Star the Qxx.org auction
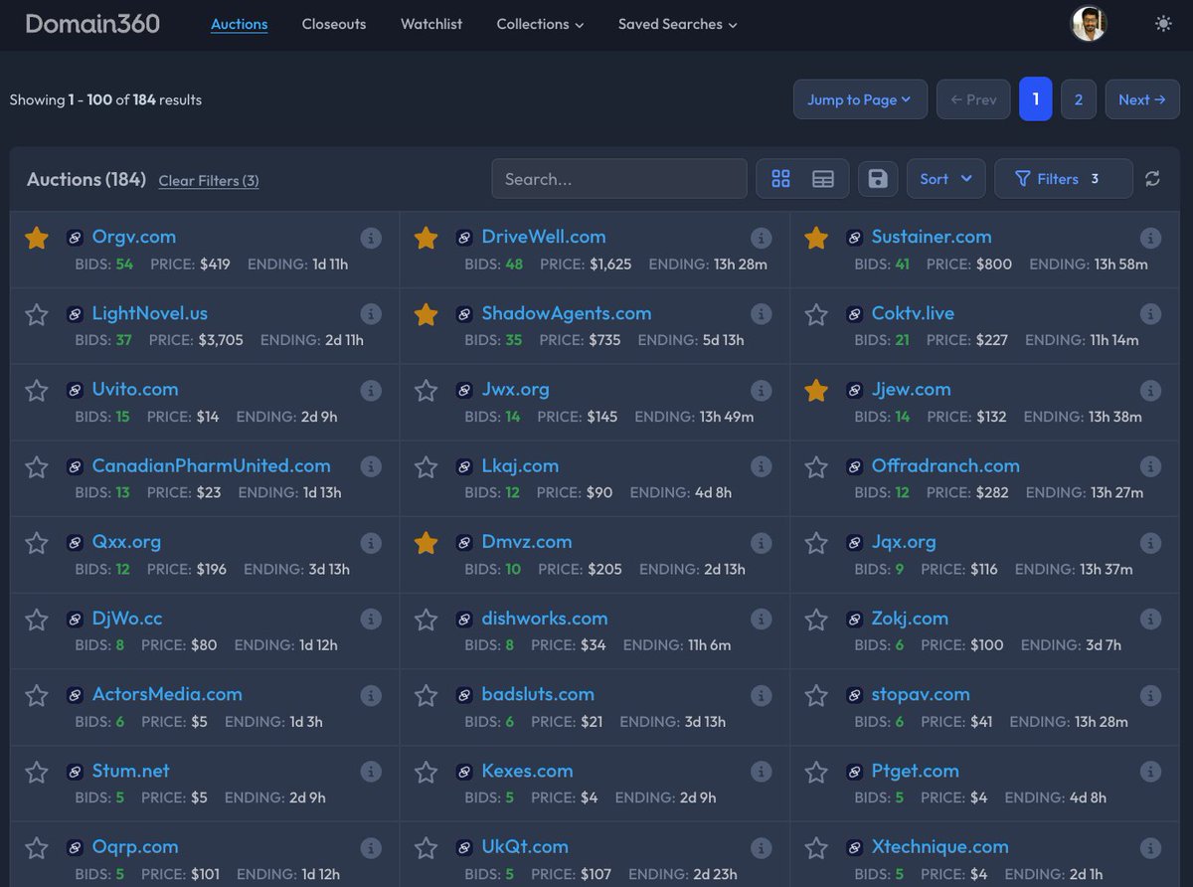 pos(36,543)
